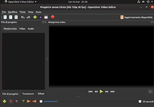154x107 pixels.
Task: Open the OpenShot Video Editor app menu dropdown
Action: (x=20, y=2)
